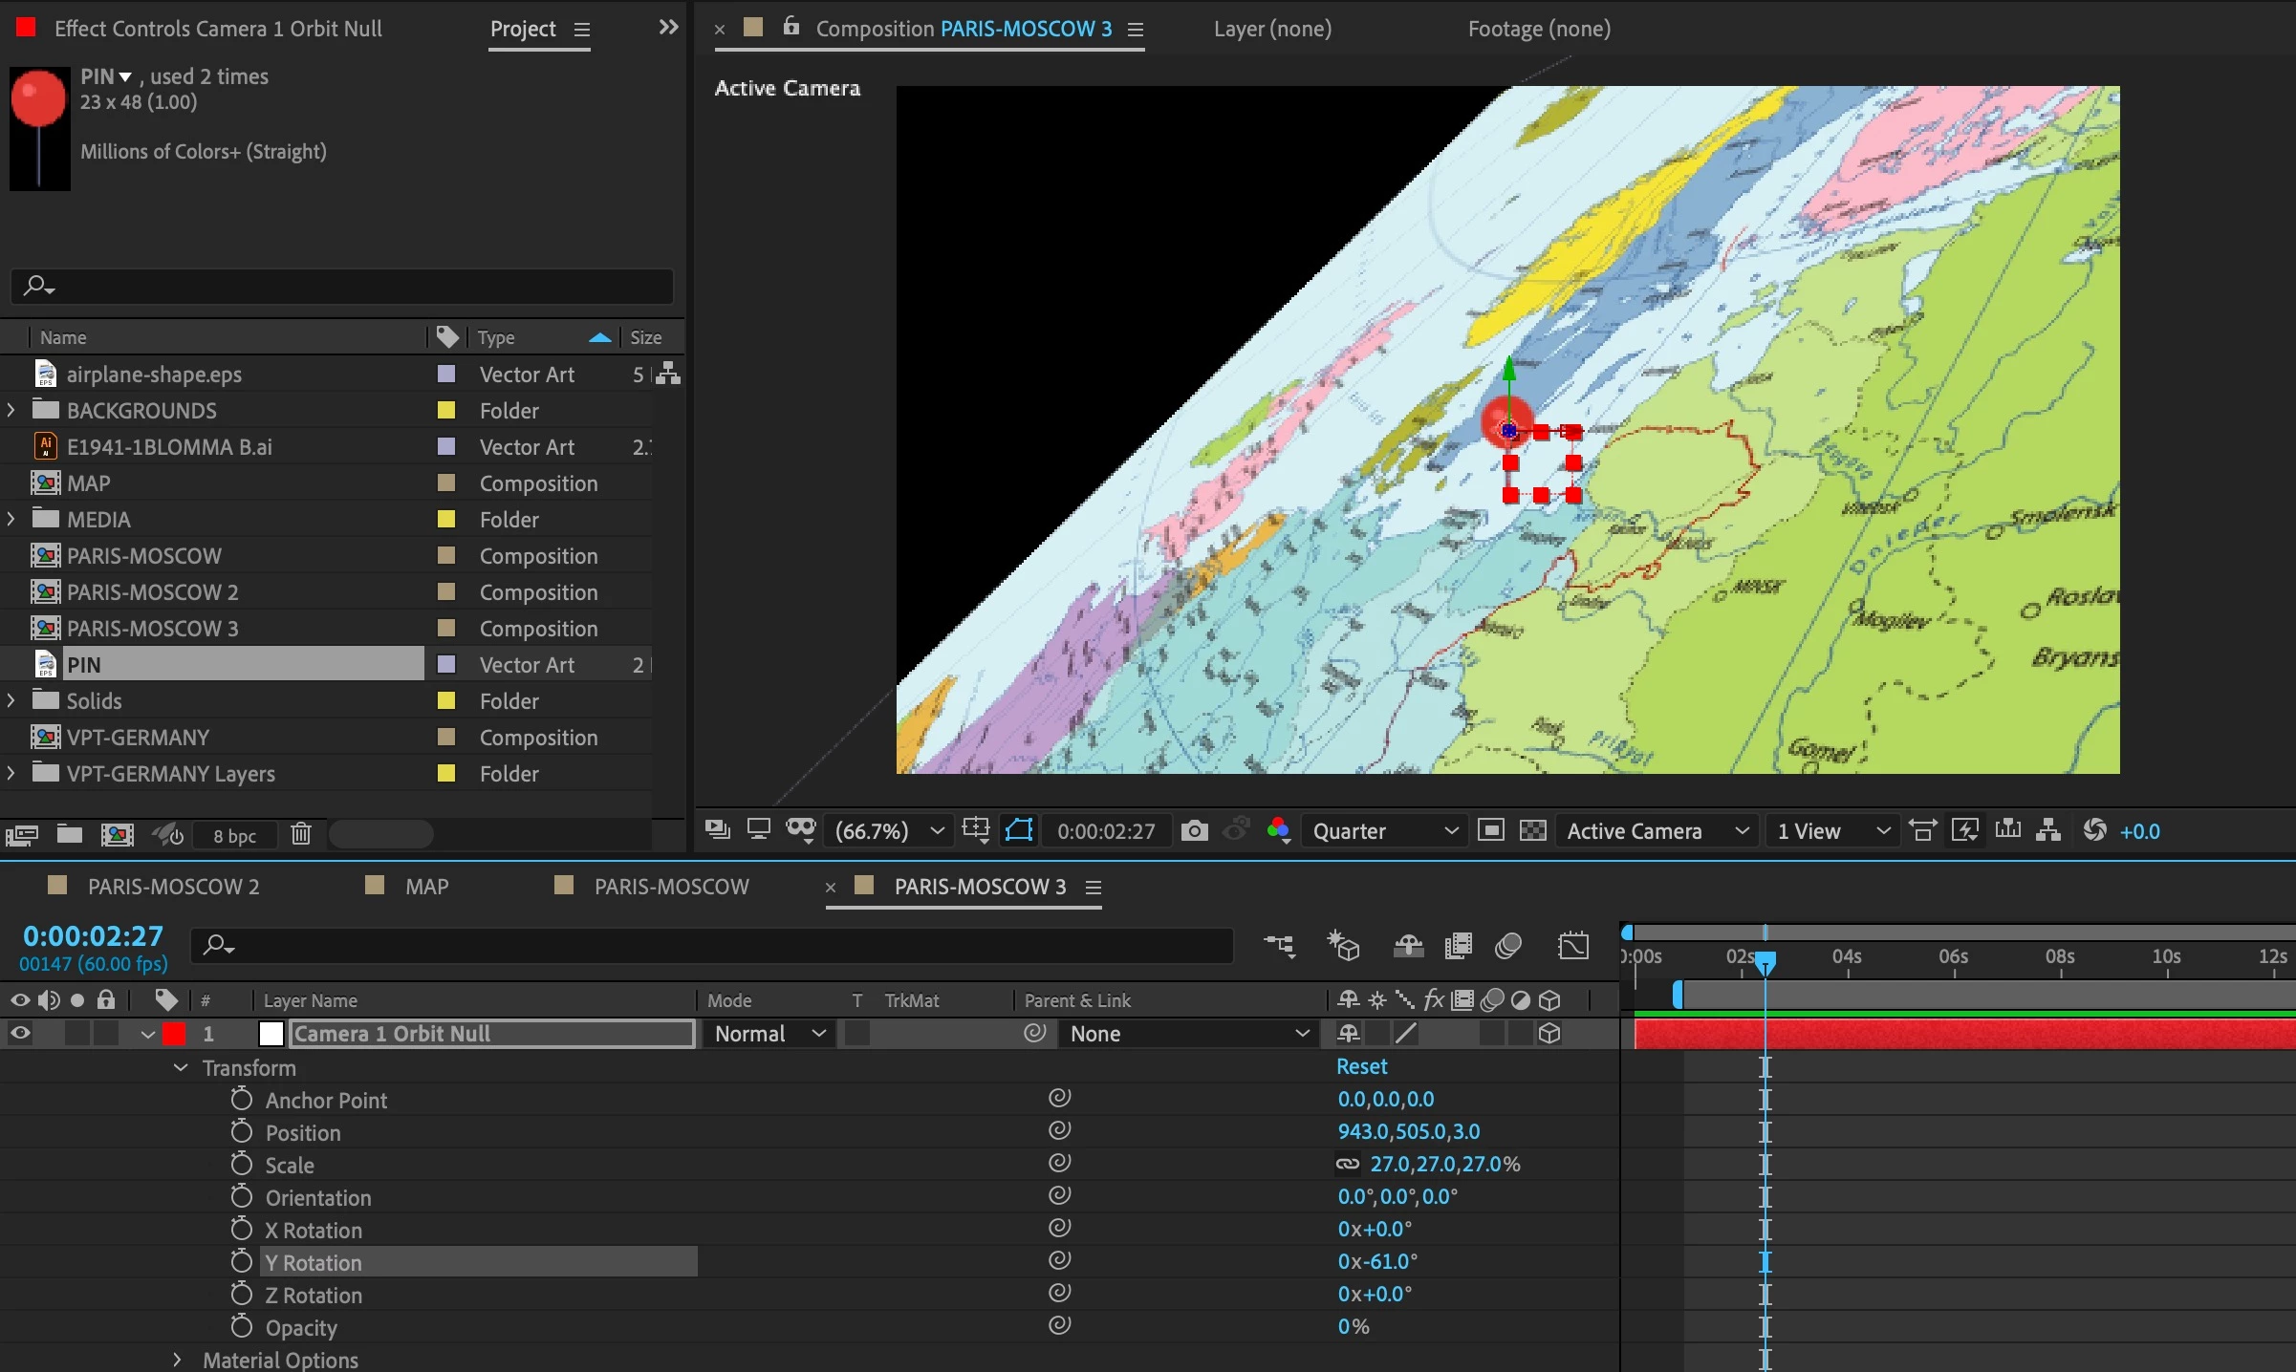
Task: Open the Quarter resolution dropdown
Action: click(x=1384, y=830)
